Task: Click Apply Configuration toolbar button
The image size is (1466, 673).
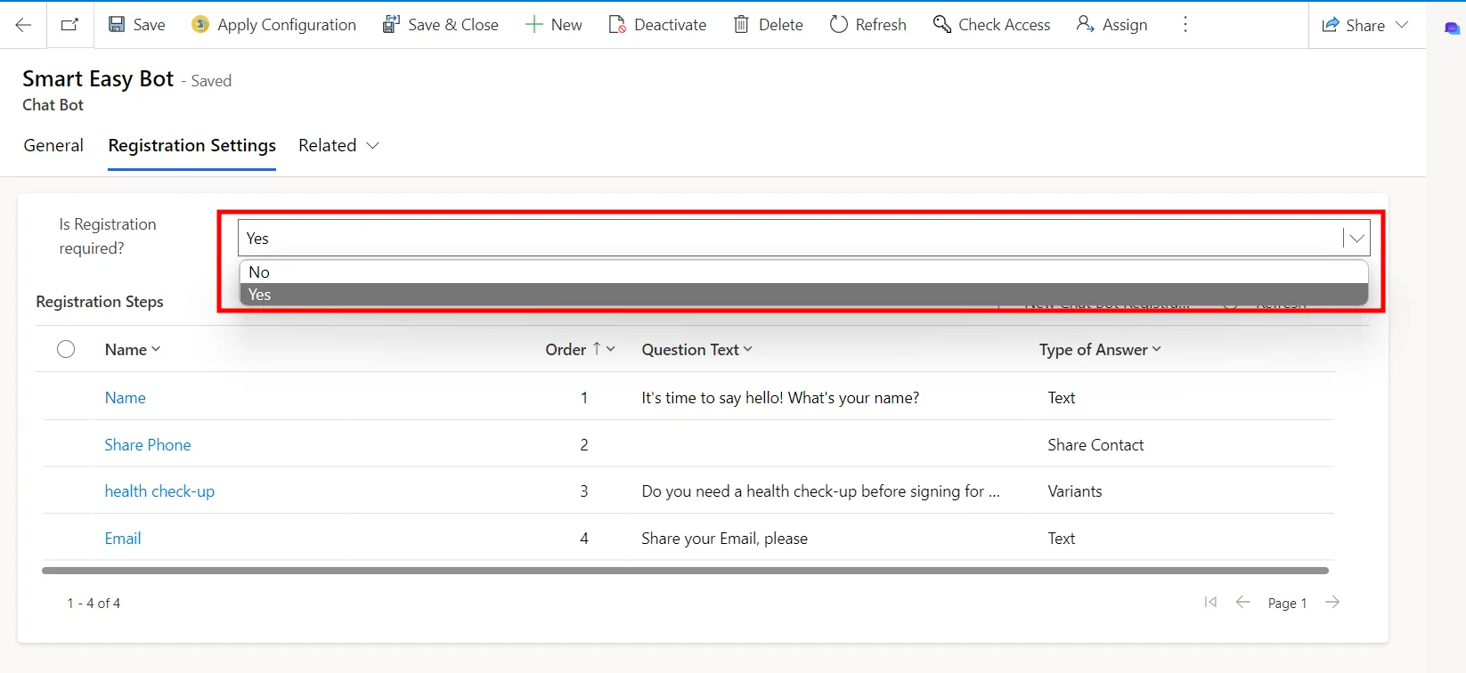Action: click(x=273, y=25)
